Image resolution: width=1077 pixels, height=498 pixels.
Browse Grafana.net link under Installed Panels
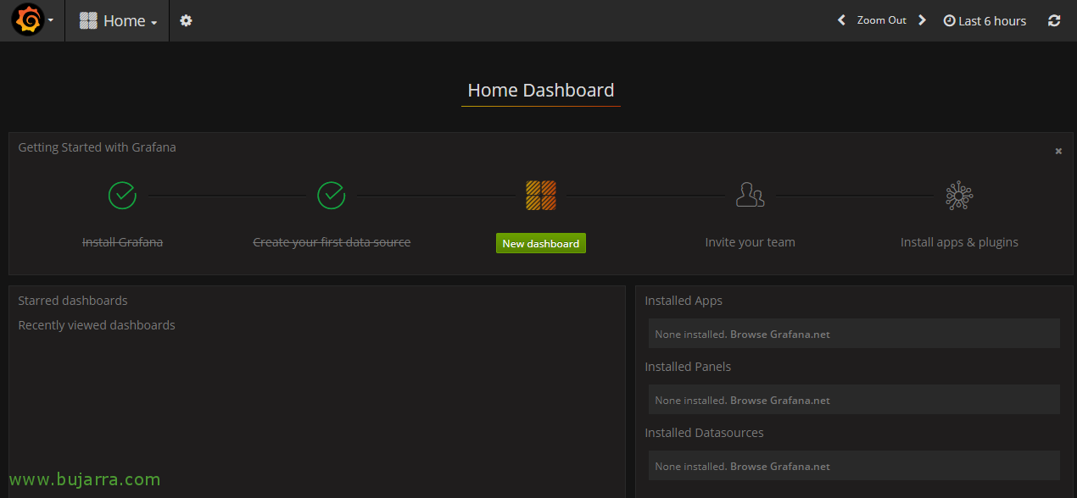[x=780, y=401]
